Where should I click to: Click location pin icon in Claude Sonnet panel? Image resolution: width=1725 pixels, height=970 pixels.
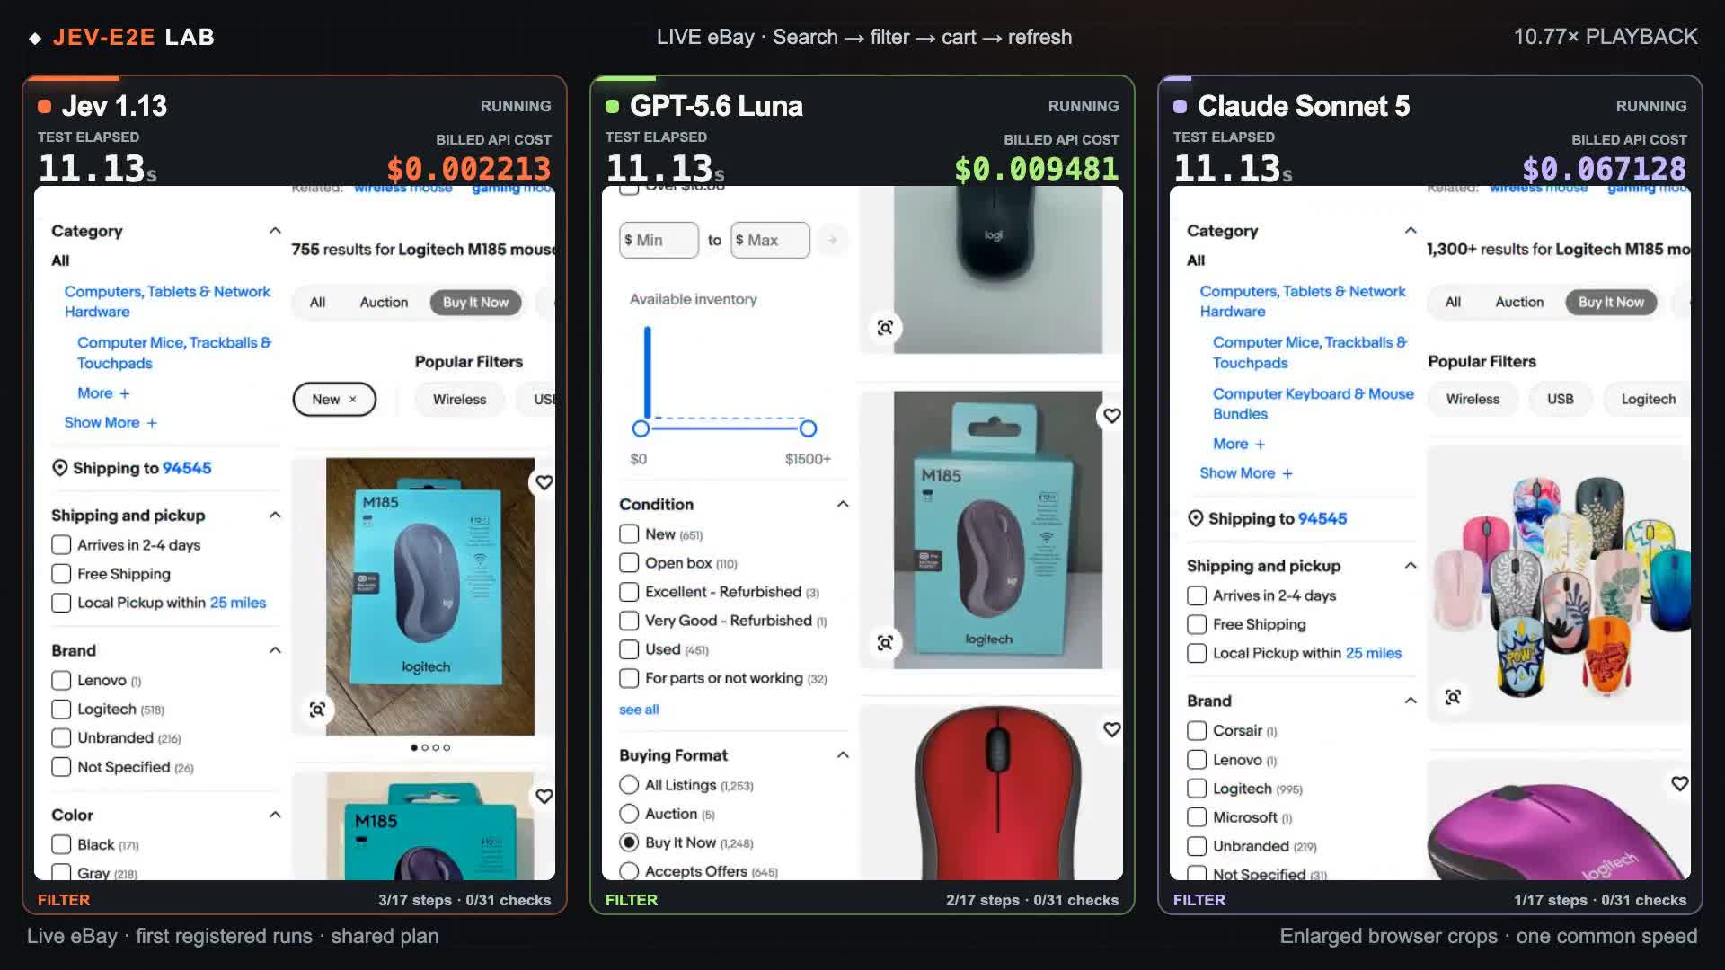click(x=1196, y=518)
